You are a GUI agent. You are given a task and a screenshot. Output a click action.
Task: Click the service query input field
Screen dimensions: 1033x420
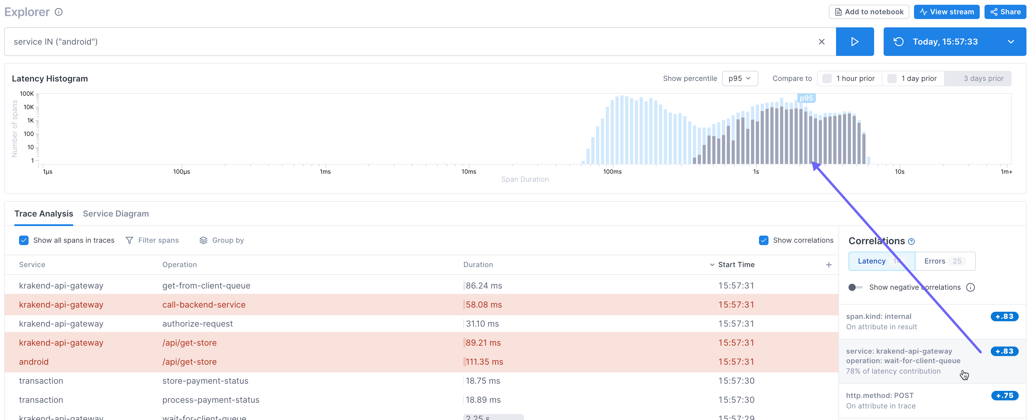pyautogui.click(x=401, y=42)
